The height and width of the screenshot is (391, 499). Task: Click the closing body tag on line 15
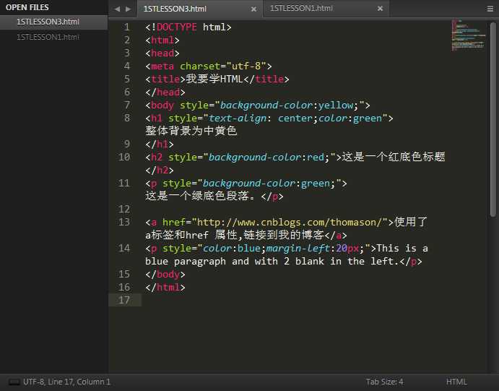coord(165,274)
